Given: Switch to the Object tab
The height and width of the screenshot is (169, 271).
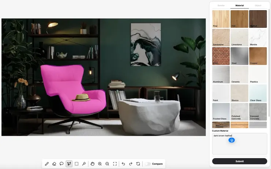Looking at the screenshot, I should [x=258, y=5].
